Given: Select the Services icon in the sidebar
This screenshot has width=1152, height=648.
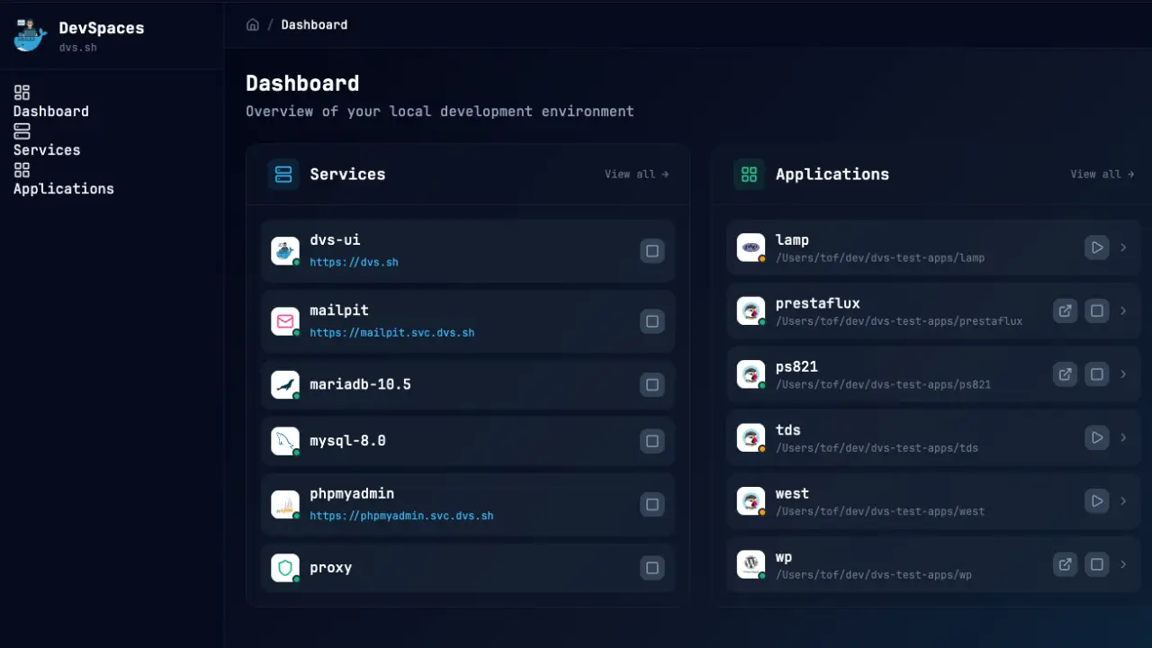Looking at the screenshot, I should (21, 131).
